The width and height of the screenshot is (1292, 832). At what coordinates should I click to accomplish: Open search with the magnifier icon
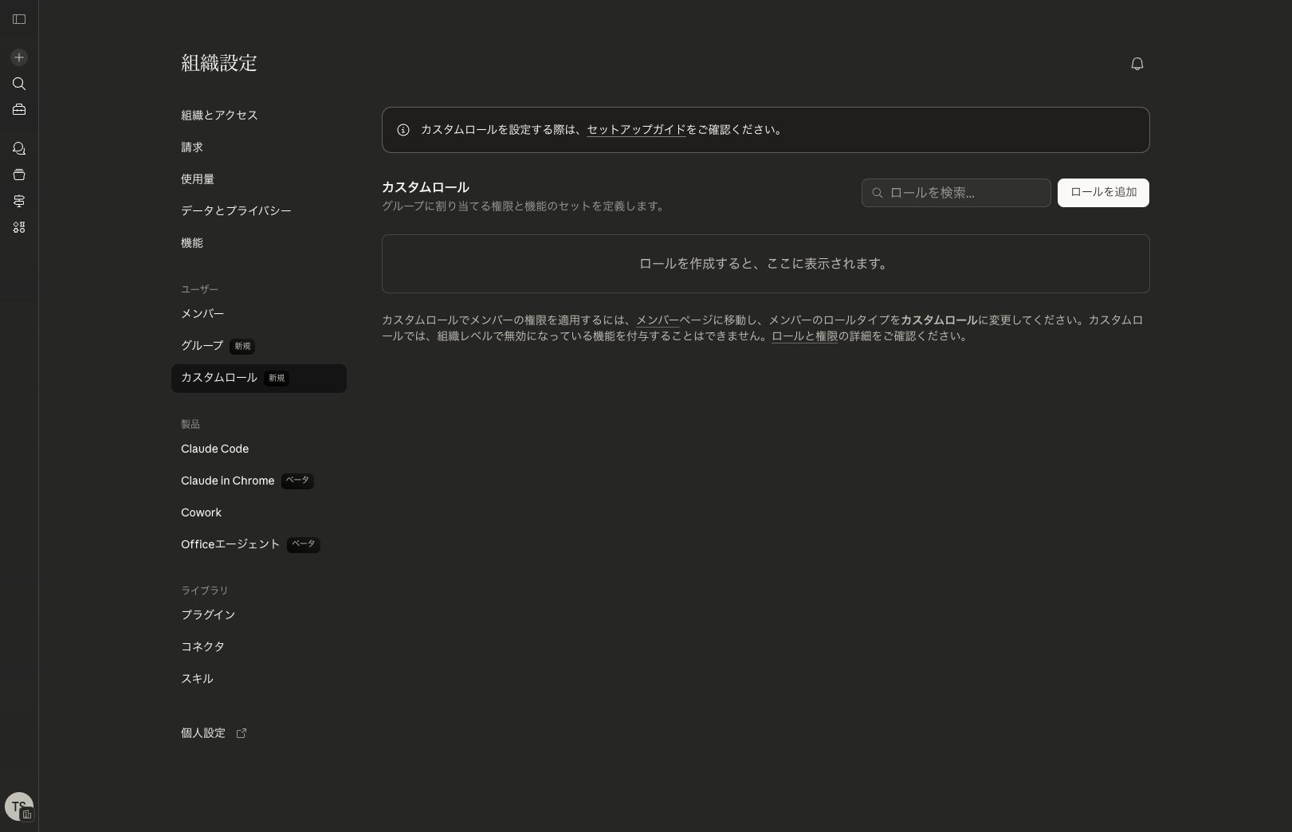point(19,84)
